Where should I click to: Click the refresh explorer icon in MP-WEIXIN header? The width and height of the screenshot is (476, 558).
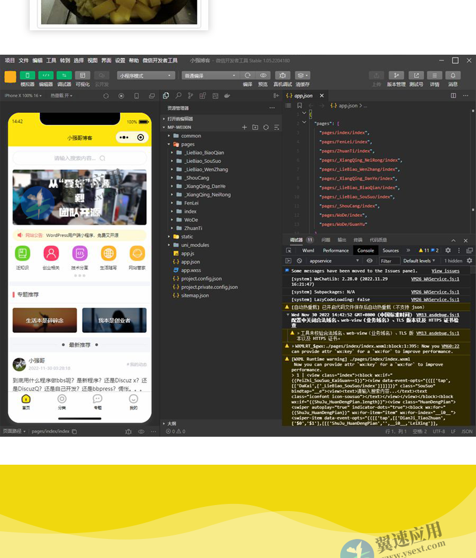point(266,127)
